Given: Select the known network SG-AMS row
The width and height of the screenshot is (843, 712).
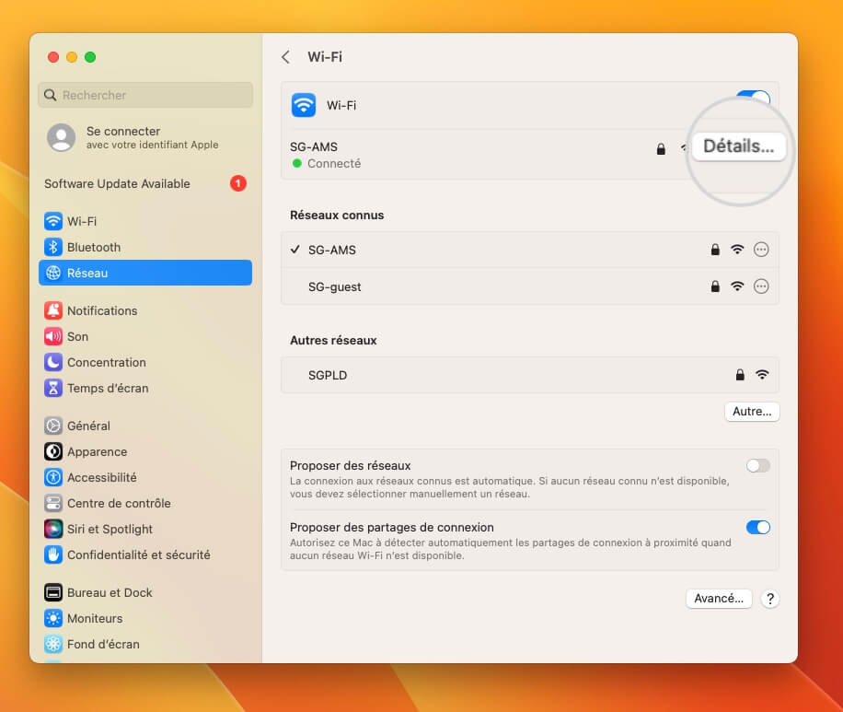Looking at the screenshot, I should pyautogui.click(x=529, y=250).
